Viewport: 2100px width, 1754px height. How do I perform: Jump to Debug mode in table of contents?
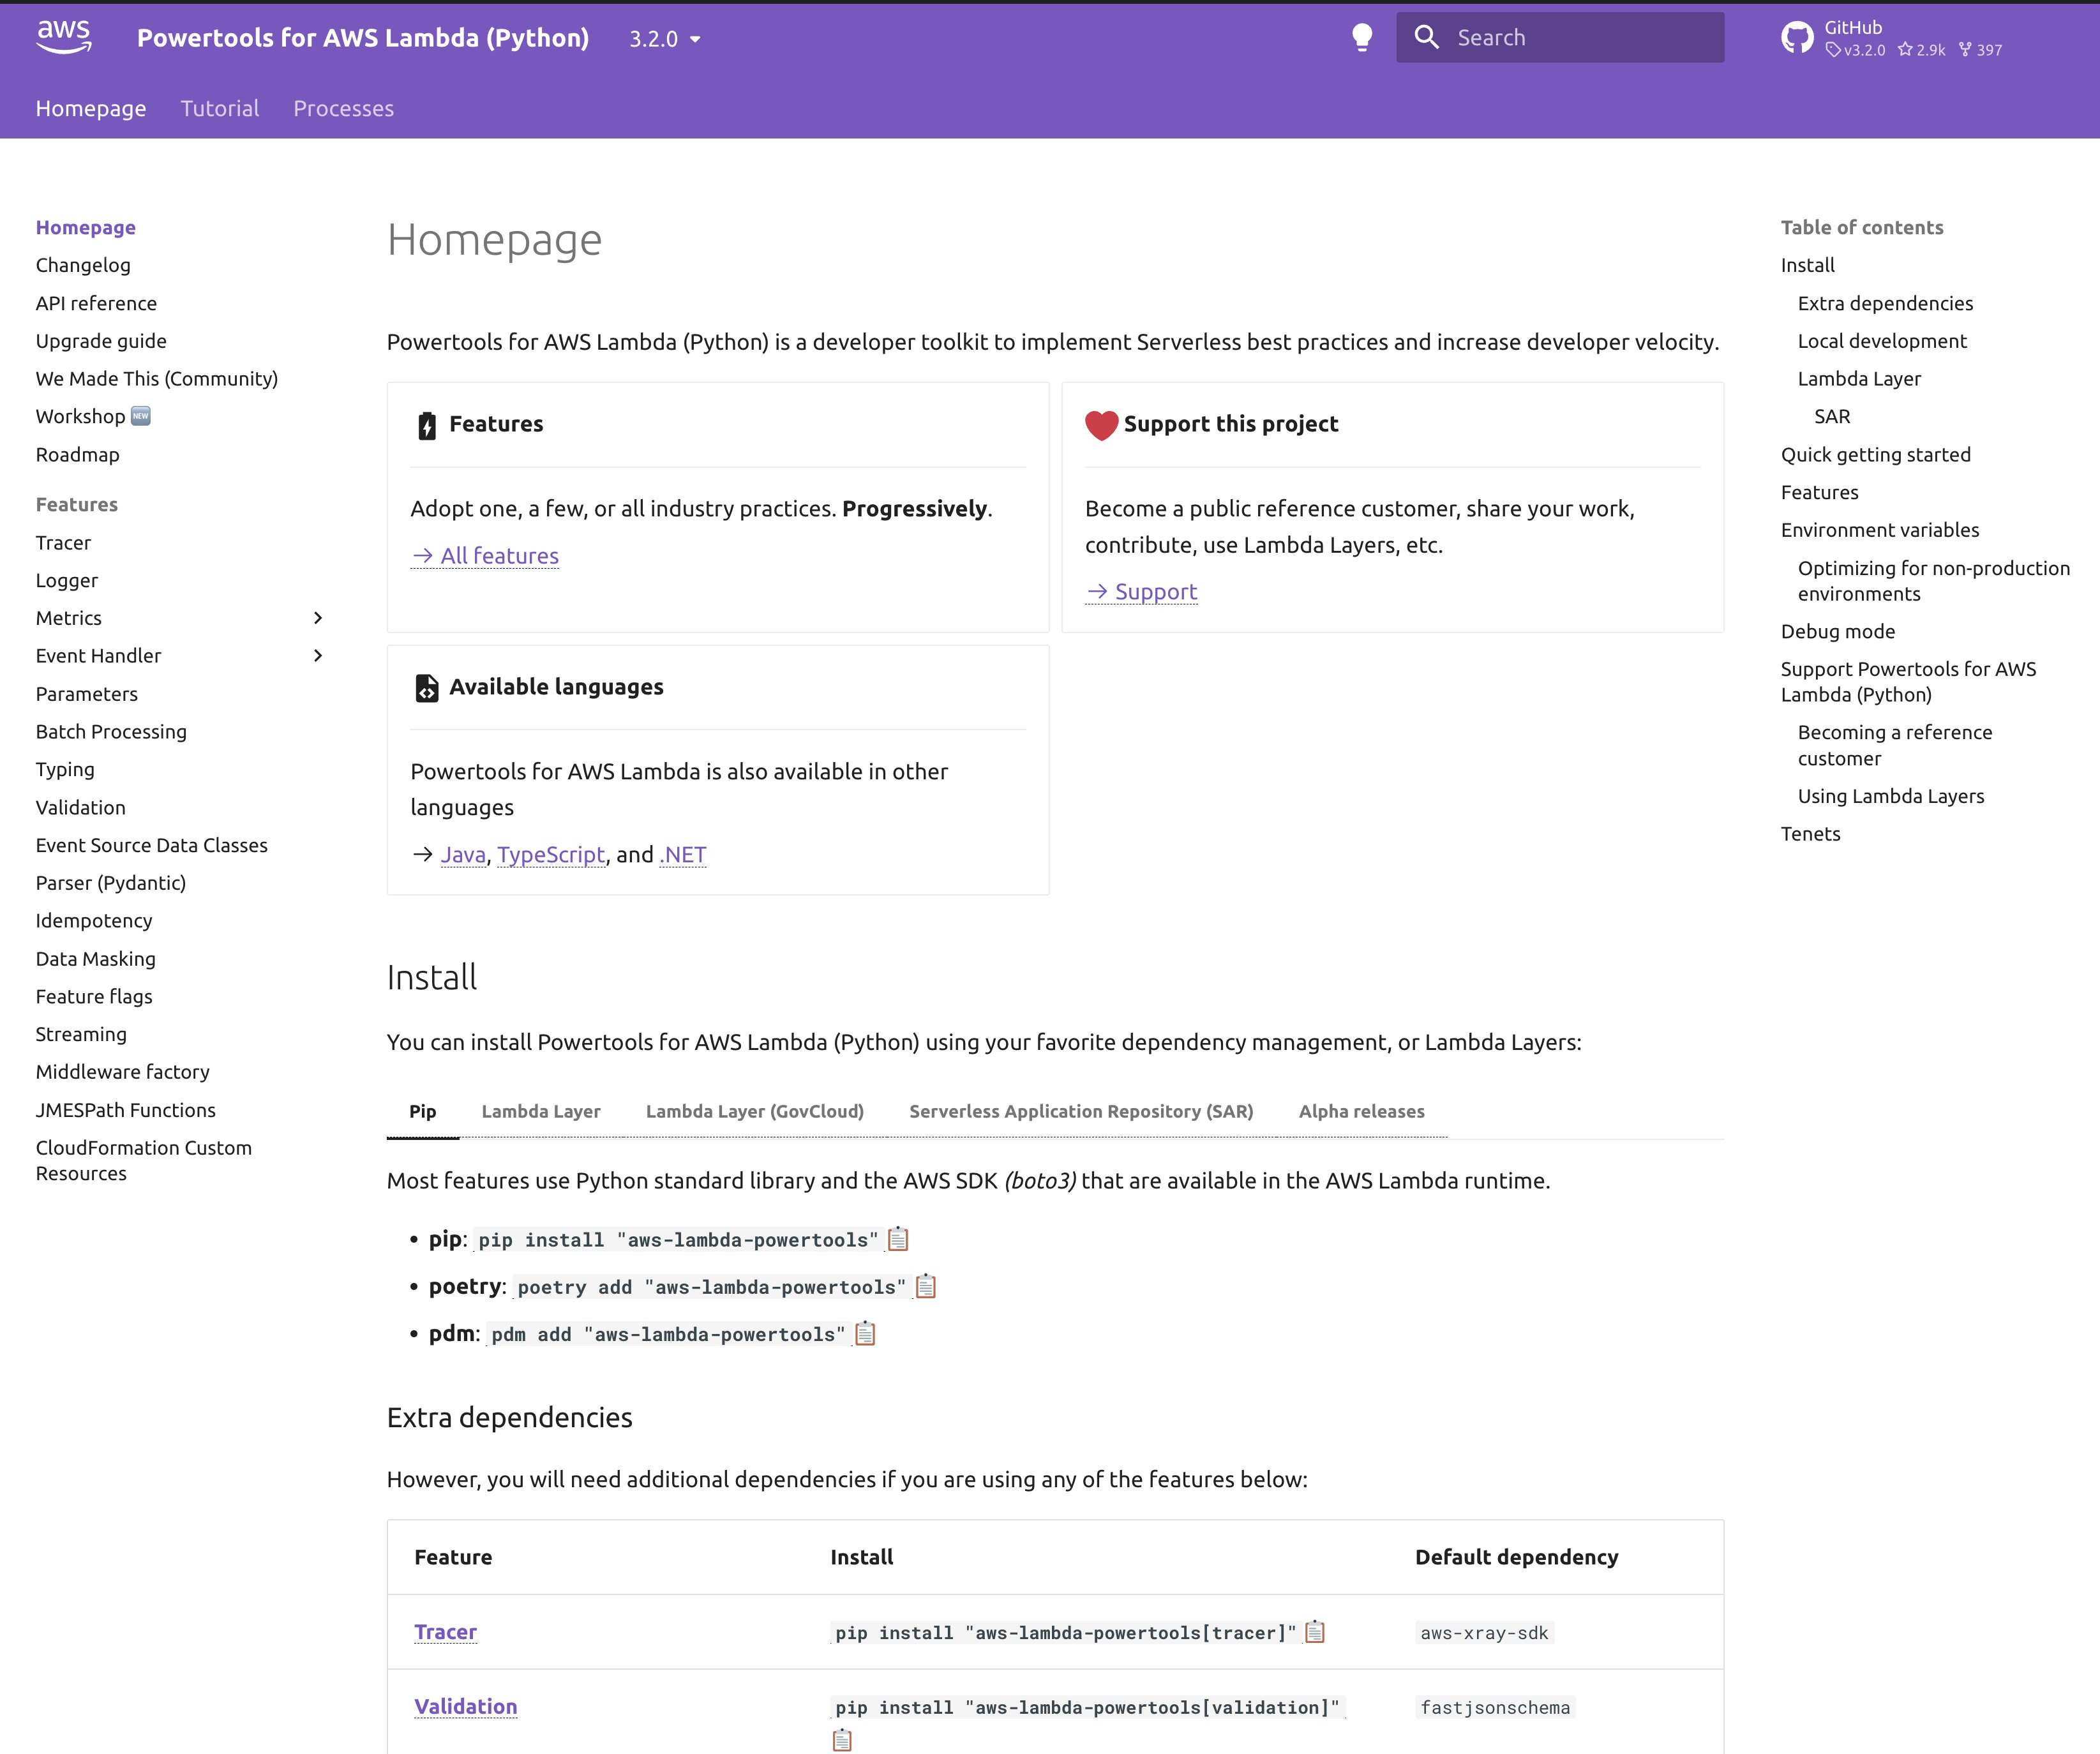(1837, 631)
